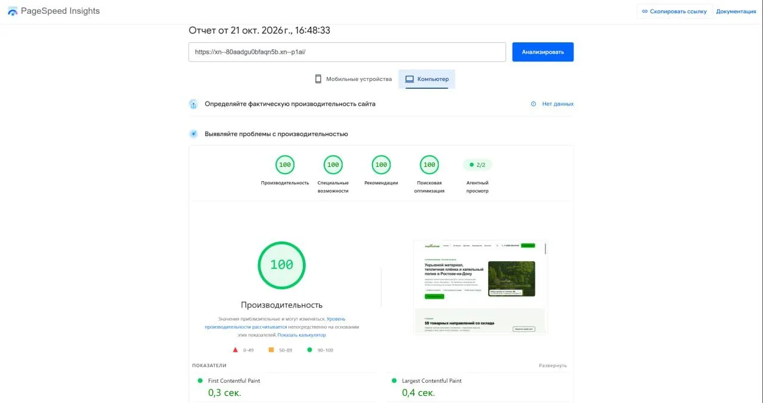Open the Рекомендации score gauge
763x403 pixels.
click(381, 165)
